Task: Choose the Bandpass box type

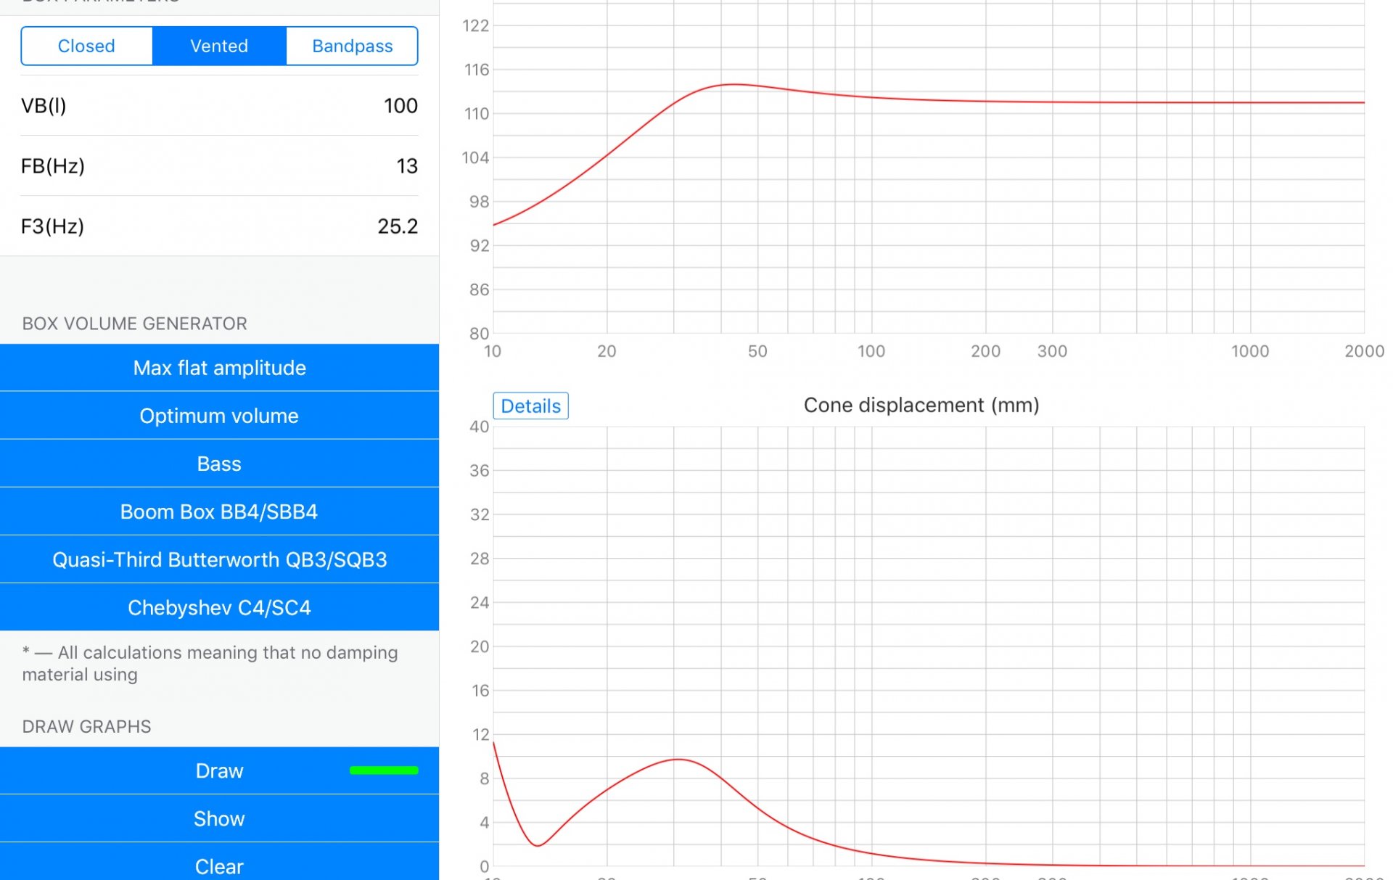Action: click(x=352, y=46)
